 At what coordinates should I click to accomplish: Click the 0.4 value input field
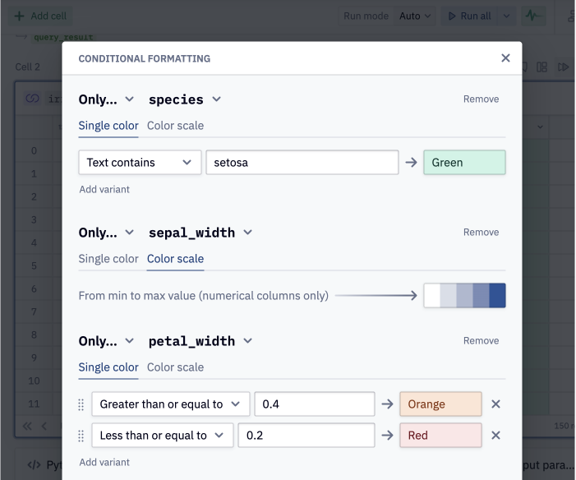pos(315,404)
